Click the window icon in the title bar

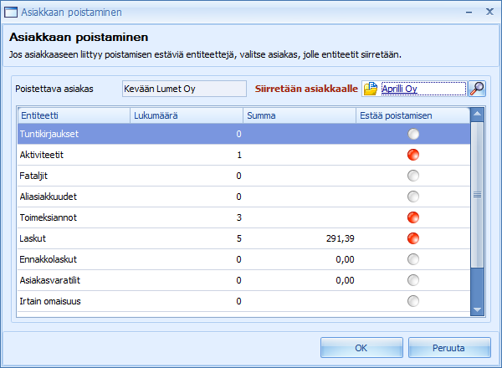tap(11, 13)
